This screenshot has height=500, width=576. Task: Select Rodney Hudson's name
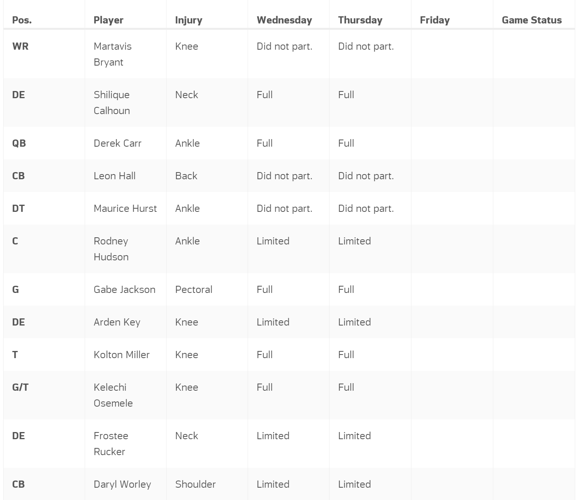111,249
